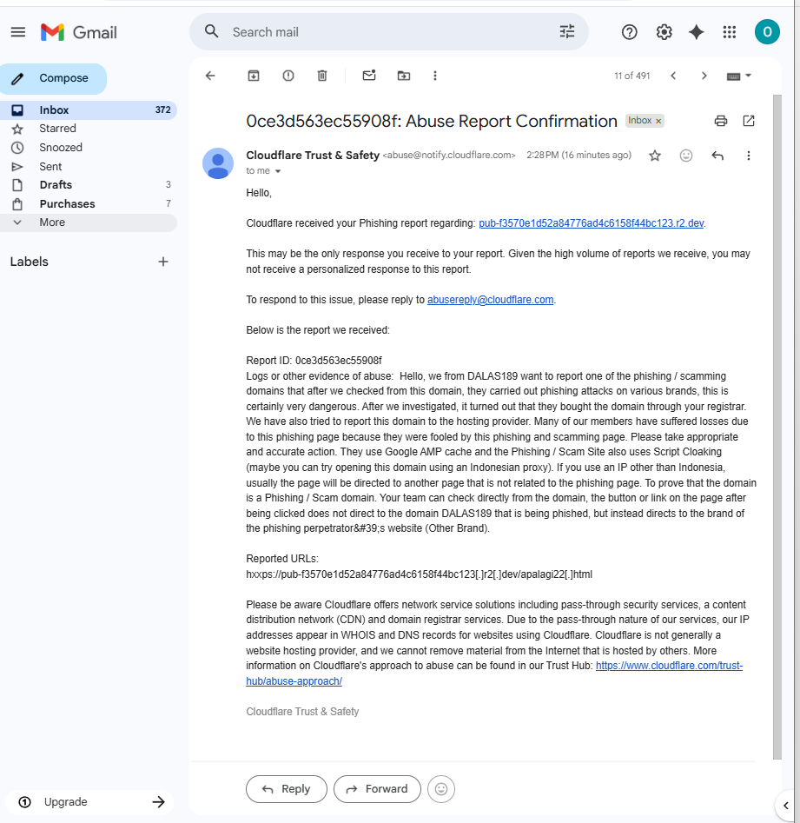The image size is (800, 823).
Task: Open the Support help icon
Action: click(629, 32)
